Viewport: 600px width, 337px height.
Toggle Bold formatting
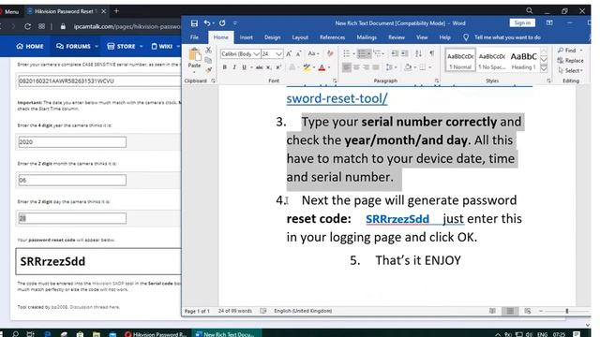225,67
